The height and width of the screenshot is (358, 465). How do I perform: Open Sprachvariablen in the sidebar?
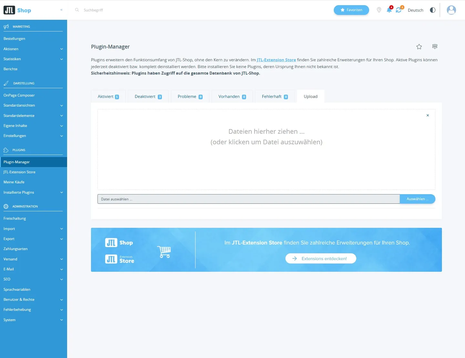point(17,290)
